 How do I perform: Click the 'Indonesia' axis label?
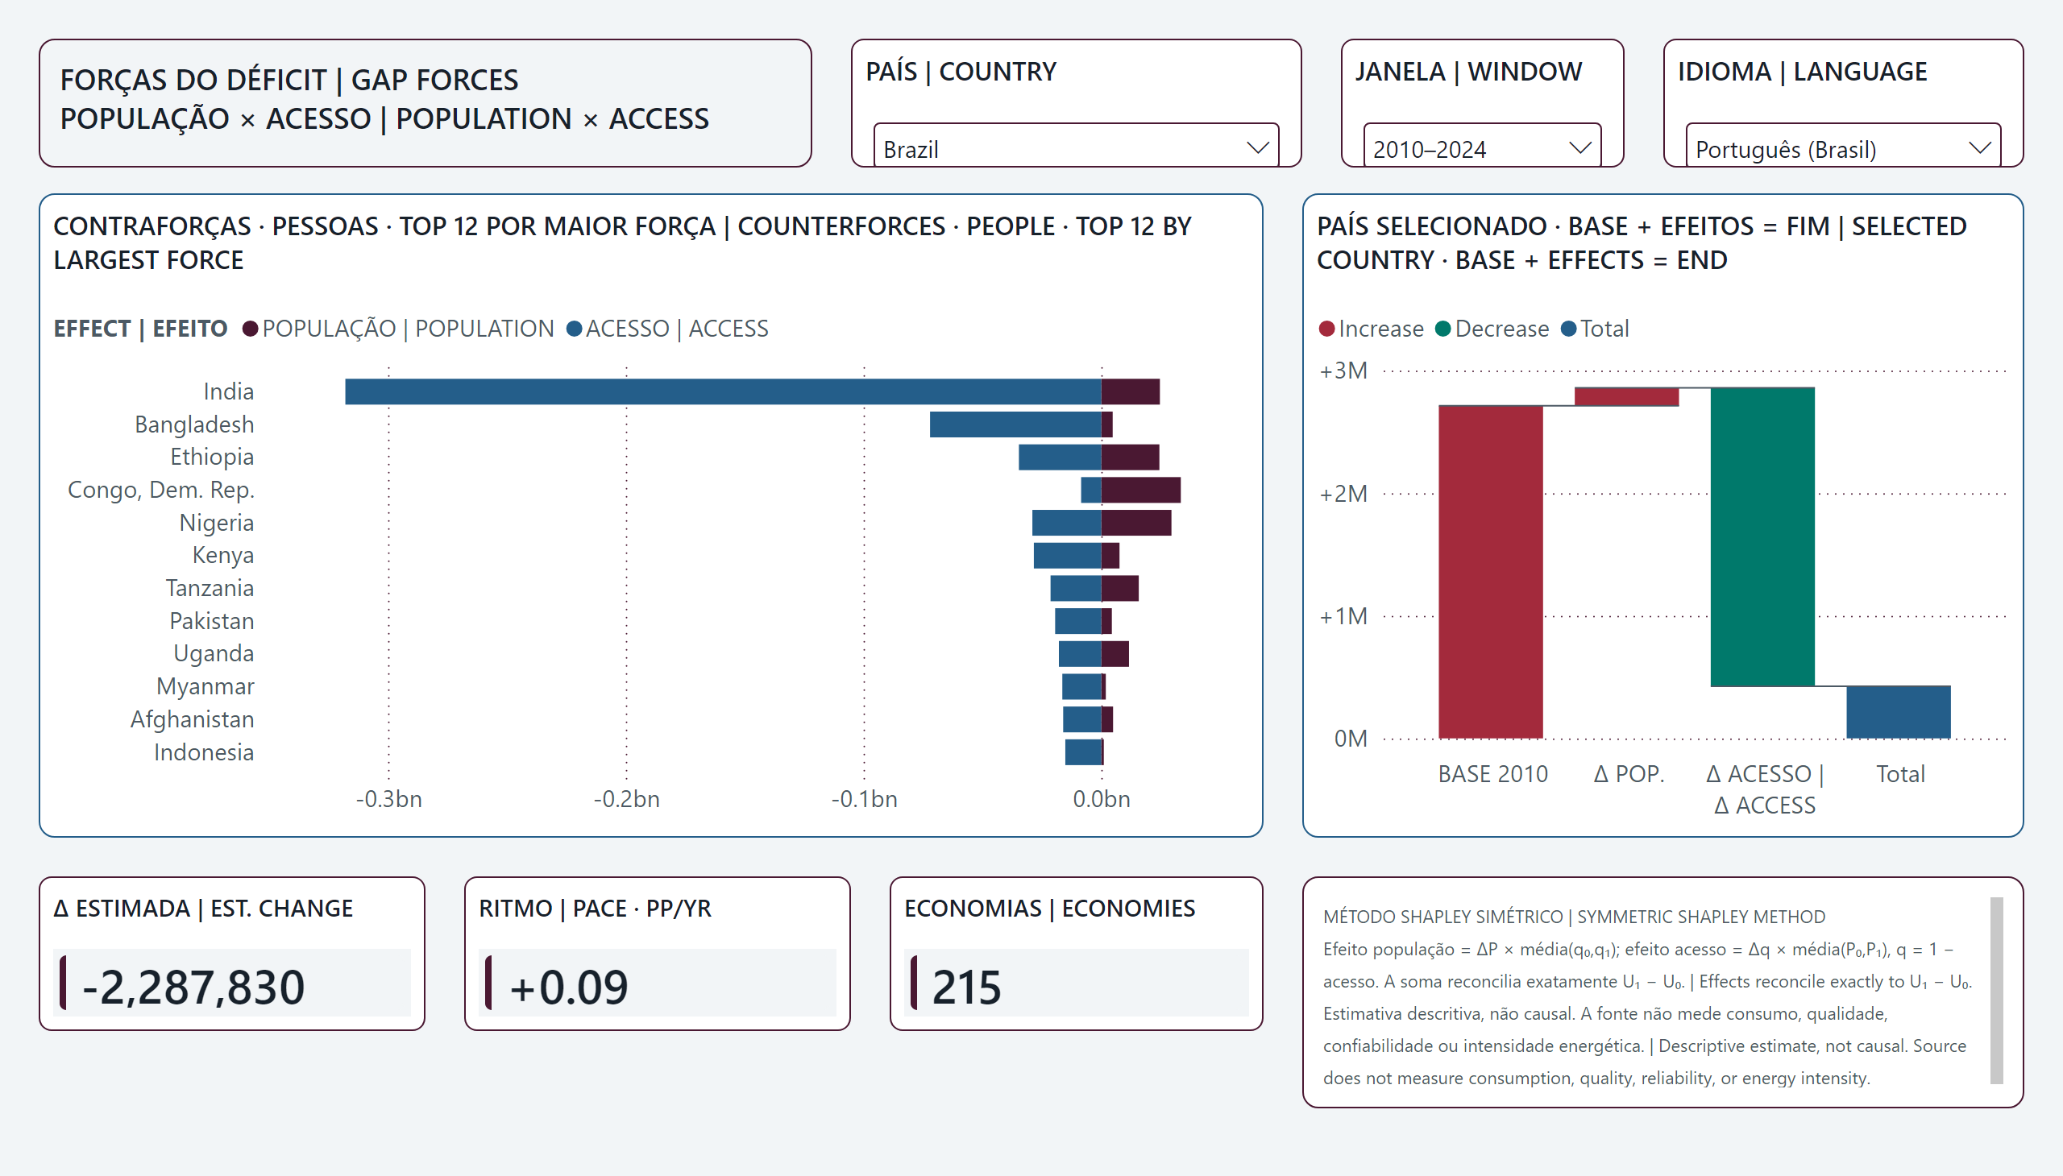(204, 752)
